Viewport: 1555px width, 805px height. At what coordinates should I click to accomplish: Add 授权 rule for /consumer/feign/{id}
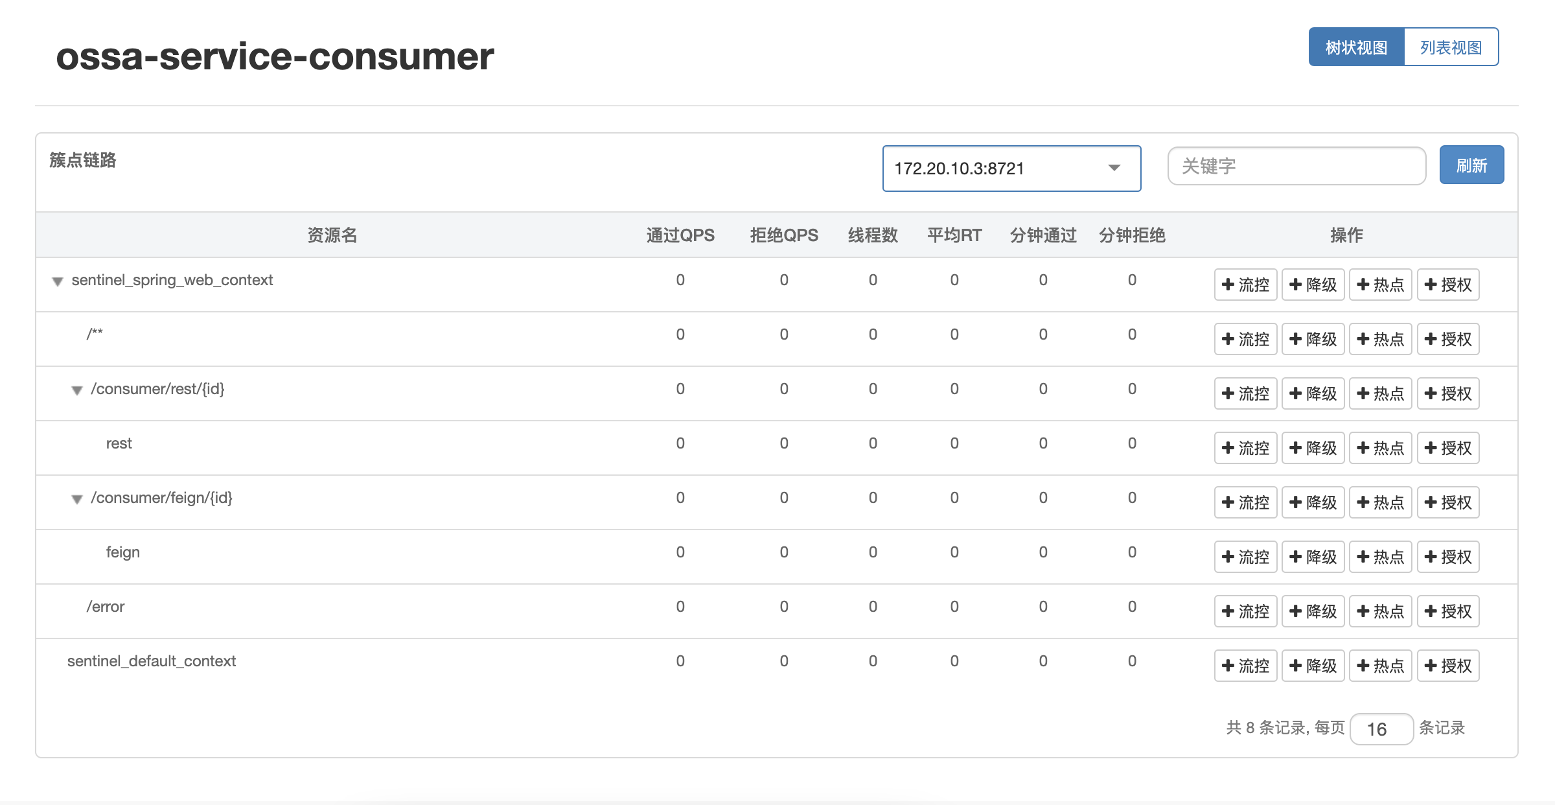[1448, 502]
